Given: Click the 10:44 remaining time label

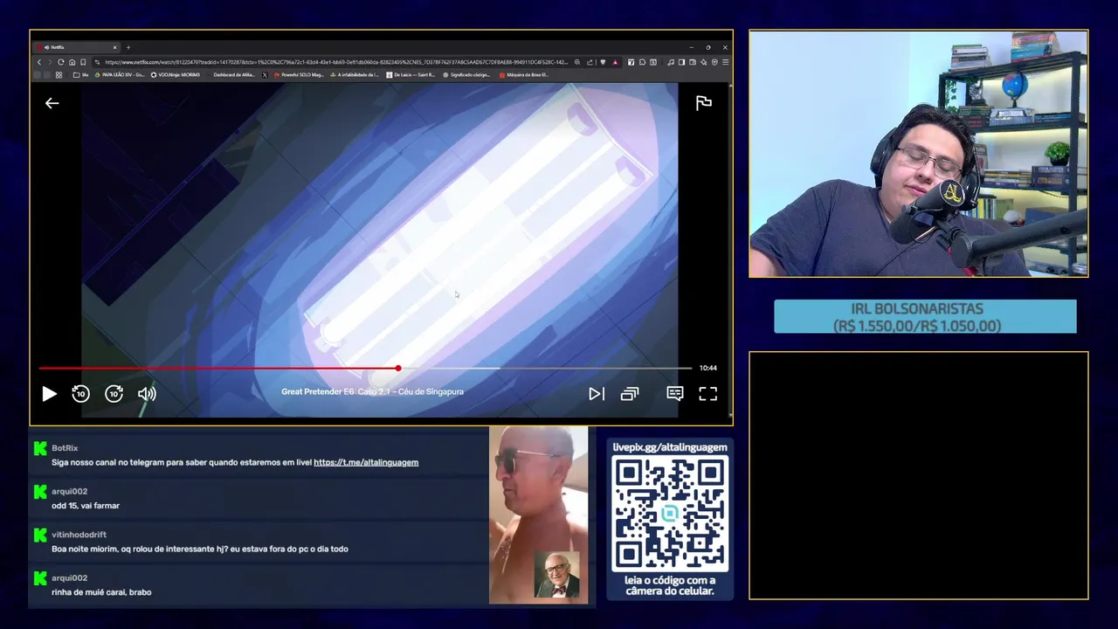Looking at the screenshot, I should (x=708, y=368).
